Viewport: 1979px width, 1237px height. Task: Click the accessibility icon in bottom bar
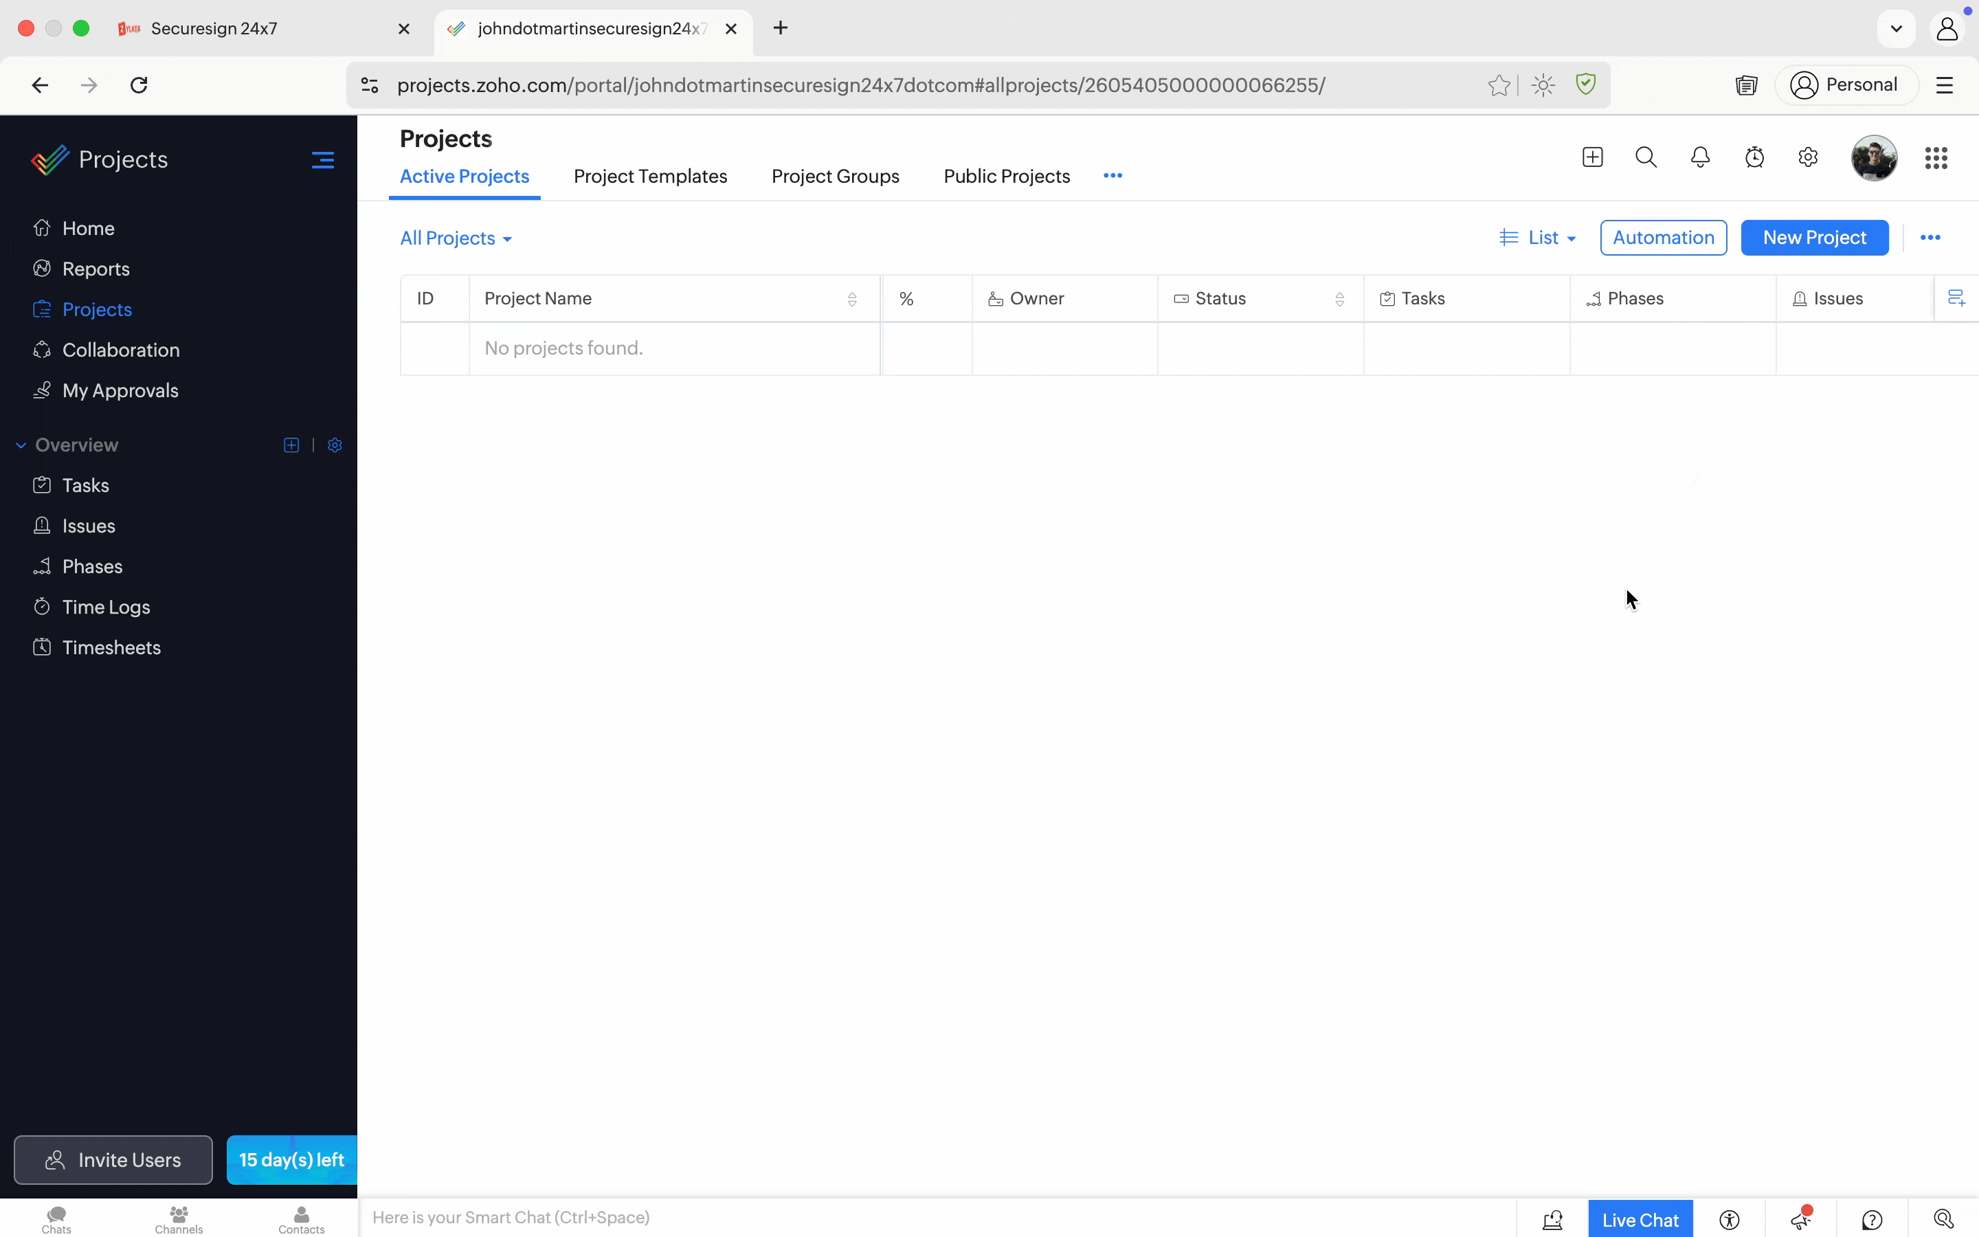1729,1220
